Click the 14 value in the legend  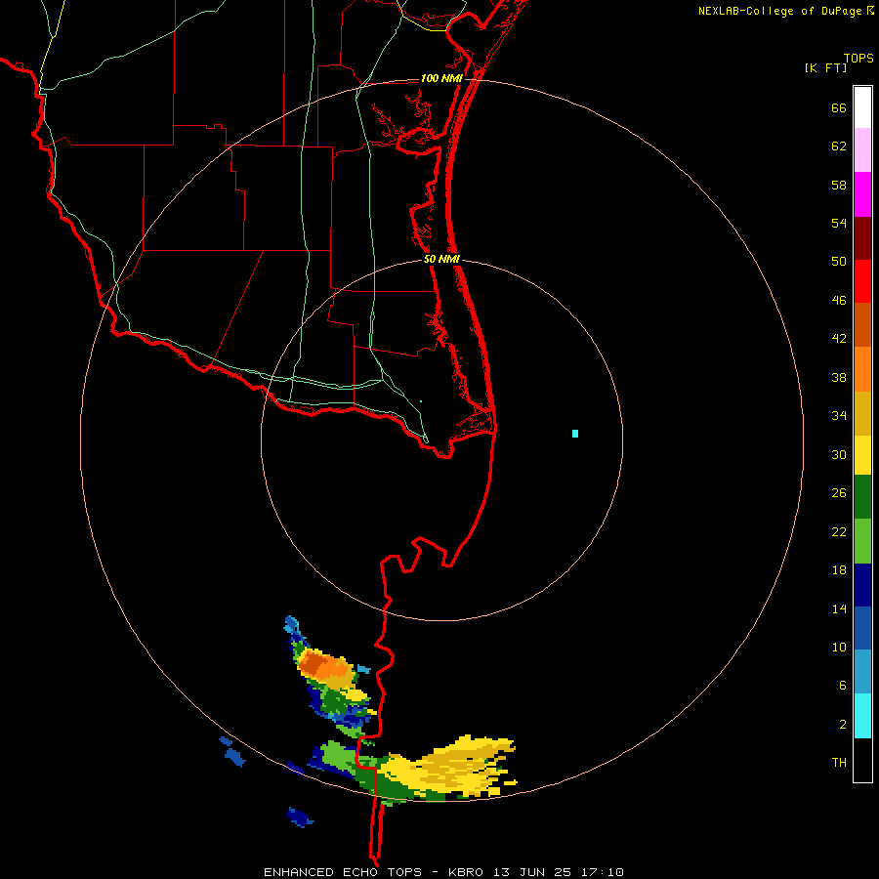coord(839,608)
